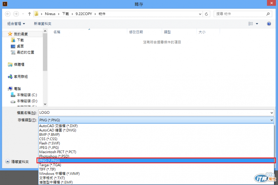The image size is (278, 185).
Task: Open the file name dropdown arrow
Action: click(x=272, y=112)
